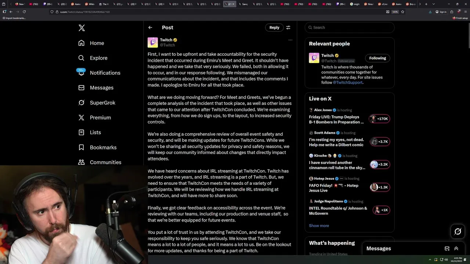Click the tab-strip scroll arrow beside the plus
The width and height of the screenshot is (470, 264).
pos(420,4)
